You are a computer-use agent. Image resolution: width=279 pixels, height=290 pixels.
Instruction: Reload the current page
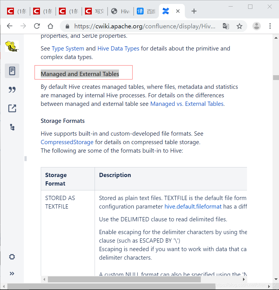37,26
